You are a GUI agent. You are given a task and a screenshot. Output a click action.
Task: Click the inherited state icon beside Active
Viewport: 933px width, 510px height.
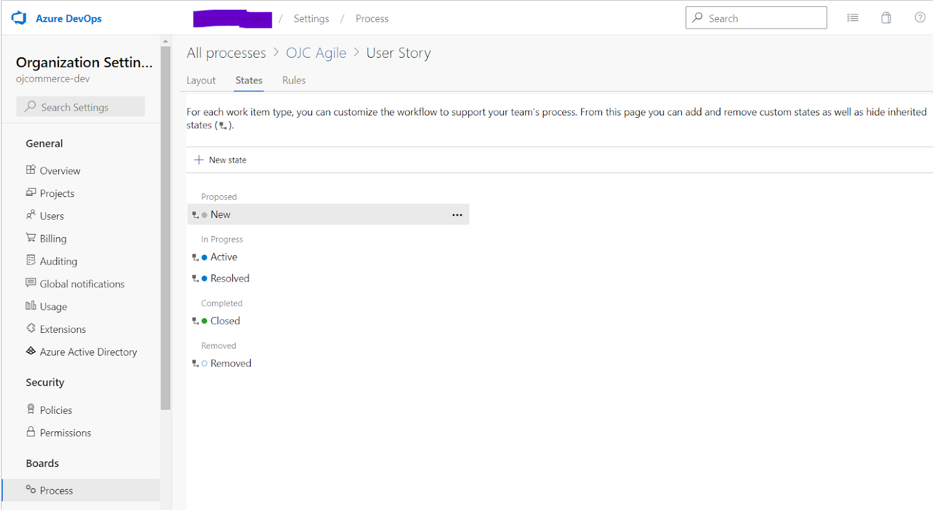click(195, 258)
